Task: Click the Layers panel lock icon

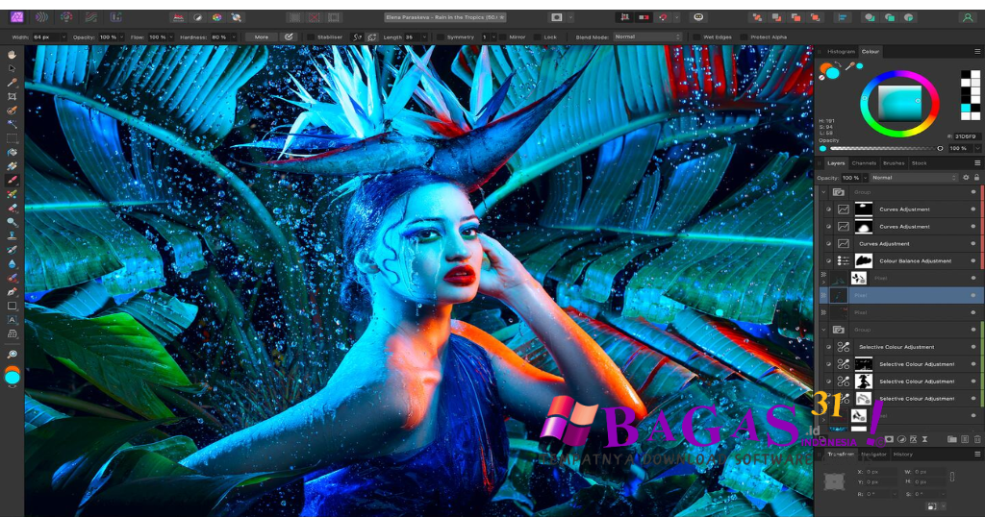Action: click(x=976, y=178)
